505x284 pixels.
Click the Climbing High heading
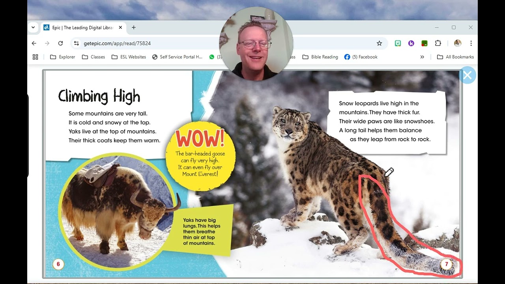[99, 96]
